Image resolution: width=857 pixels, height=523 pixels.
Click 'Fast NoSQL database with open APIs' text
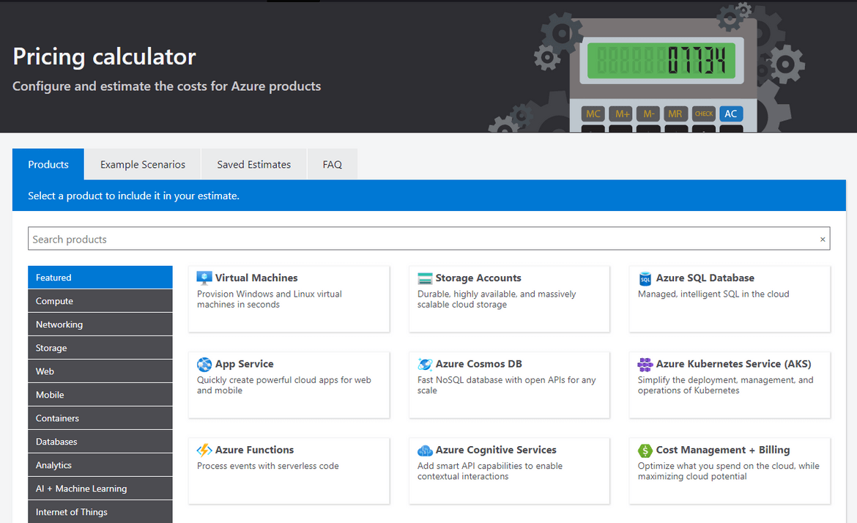(507, 385)
